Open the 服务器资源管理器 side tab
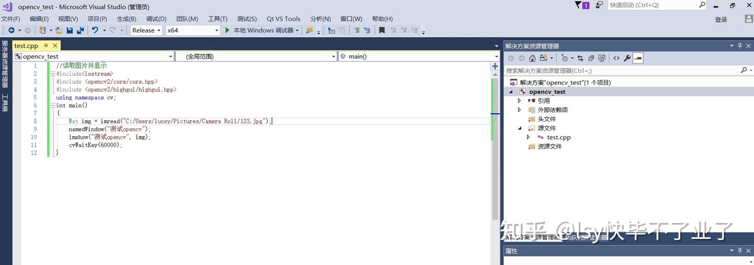The height and width of the screenshot is (265, 754). click(x=5, y=64)
